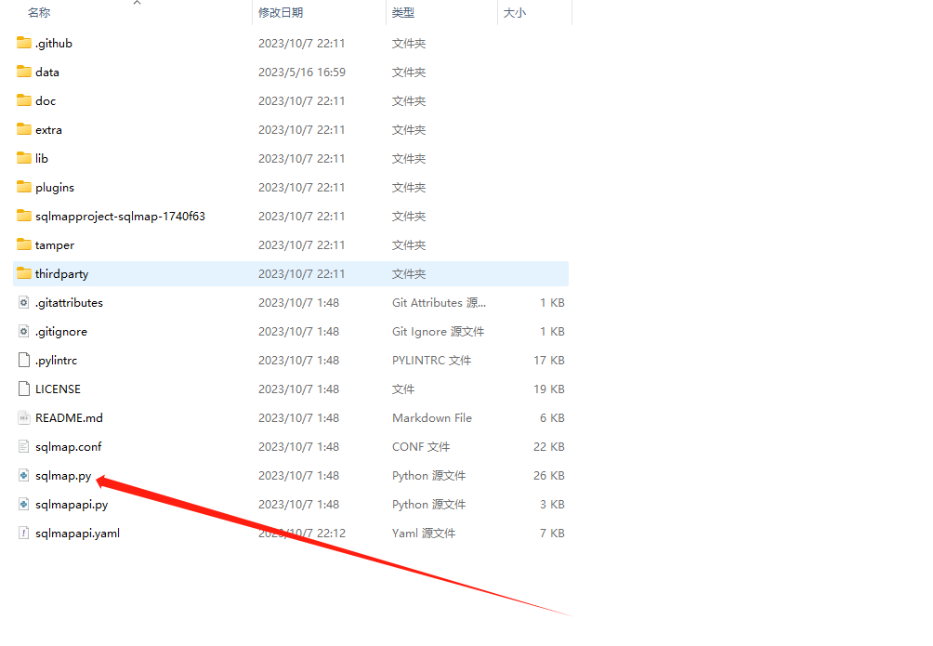Click the 6 KB size of README.md
The image size is (933, 646).
552,418
